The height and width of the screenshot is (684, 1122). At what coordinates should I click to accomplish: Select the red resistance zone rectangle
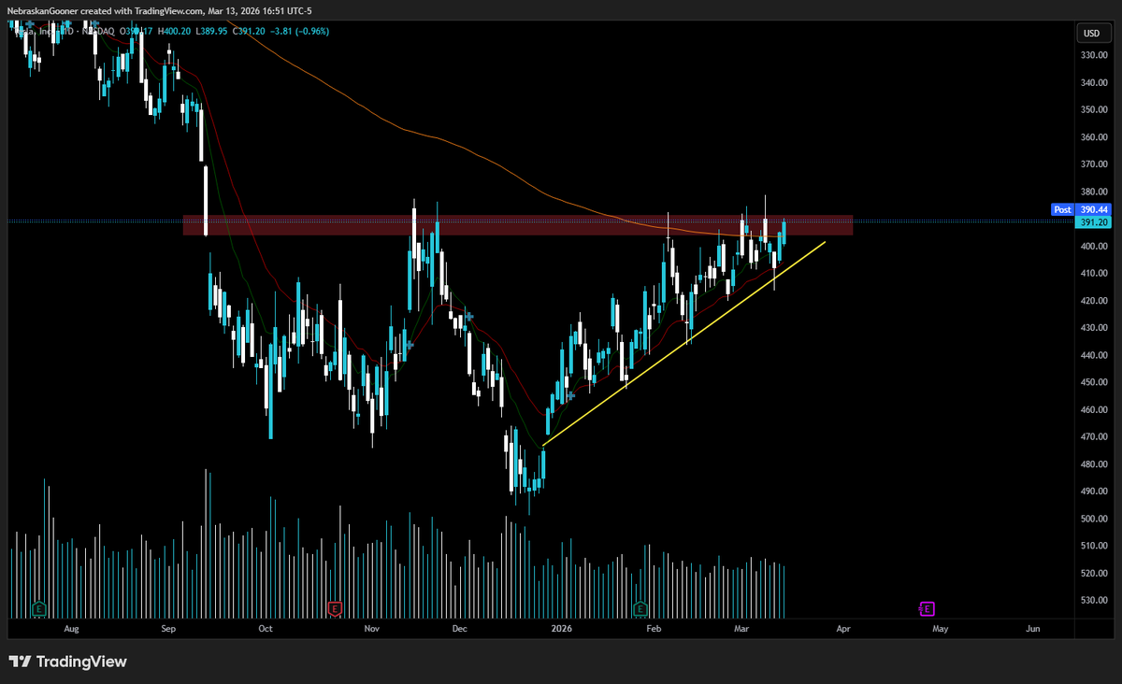click(x=517, y=225)
